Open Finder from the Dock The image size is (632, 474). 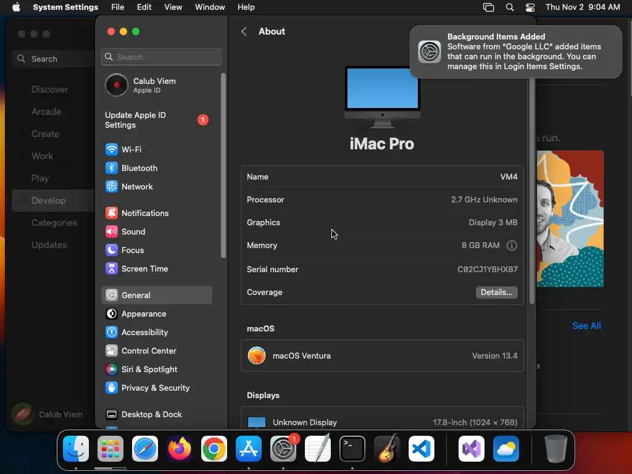[x=76, y=449]
